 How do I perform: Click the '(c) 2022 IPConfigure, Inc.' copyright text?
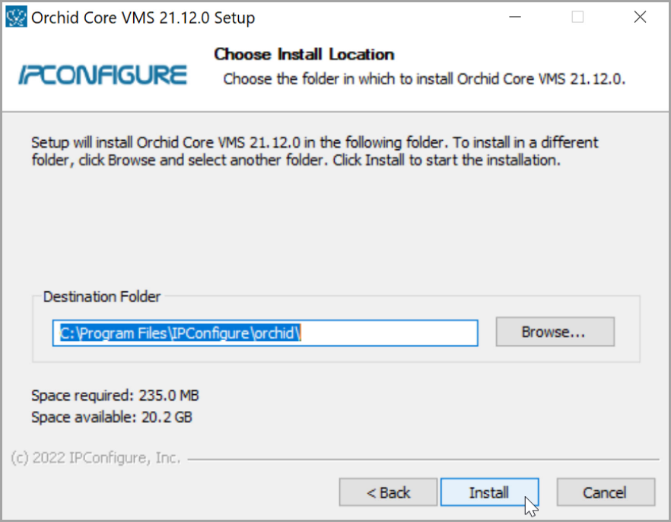[97, 458]
